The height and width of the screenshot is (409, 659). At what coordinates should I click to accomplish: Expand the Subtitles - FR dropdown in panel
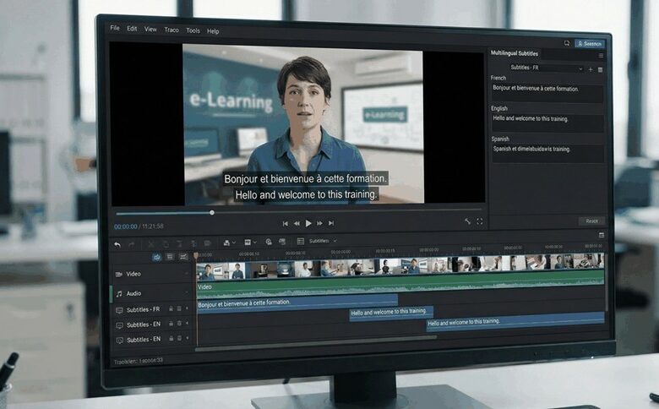pos(547,68)
